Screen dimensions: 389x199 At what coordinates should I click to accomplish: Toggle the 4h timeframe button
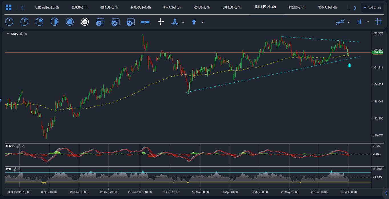coord(85,22)
